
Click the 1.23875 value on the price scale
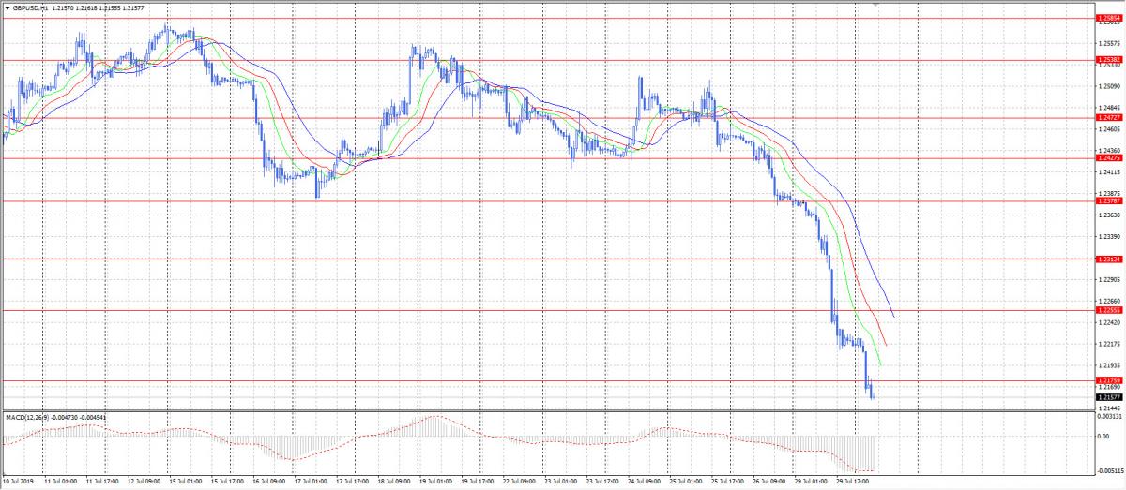click(1109, 194)
